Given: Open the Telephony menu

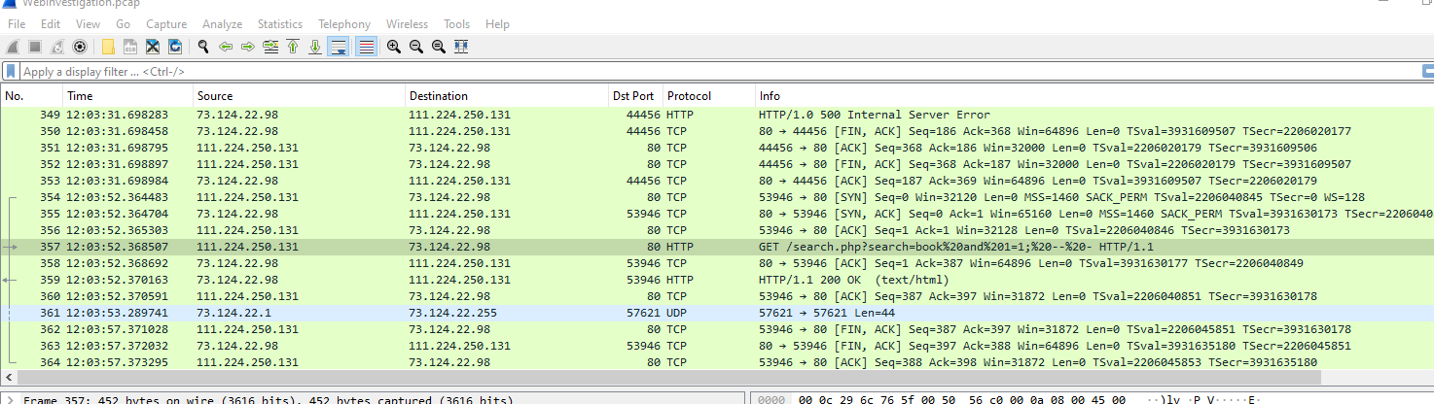Looking at the screenshot, I should pyautogui.click(x=344, y=23).
